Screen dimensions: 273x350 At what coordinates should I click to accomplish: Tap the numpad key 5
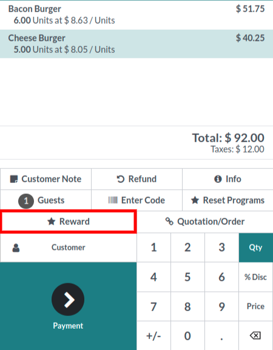pyautogui.click(x=187, y=277)
